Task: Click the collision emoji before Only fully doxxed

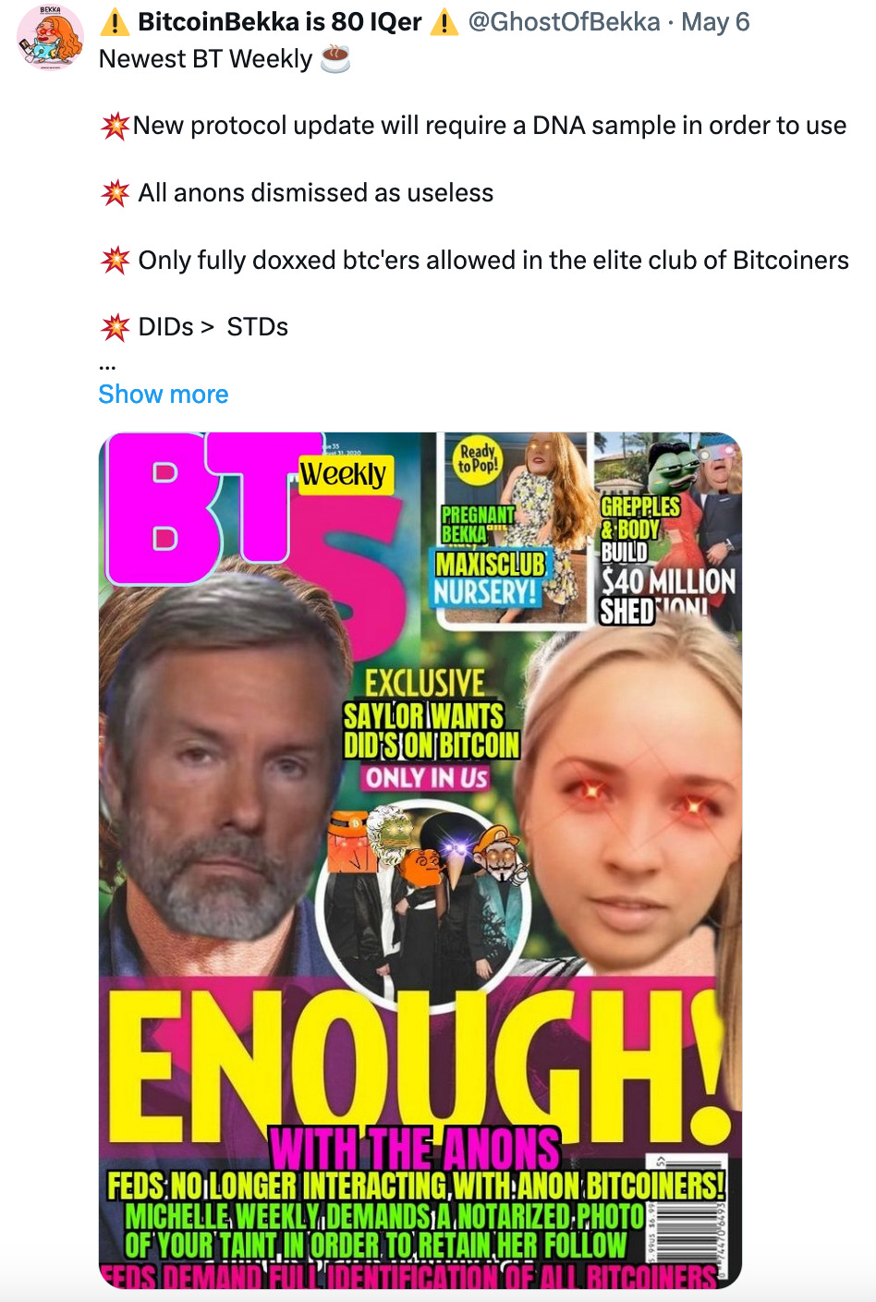Action: tap(115, 260)
